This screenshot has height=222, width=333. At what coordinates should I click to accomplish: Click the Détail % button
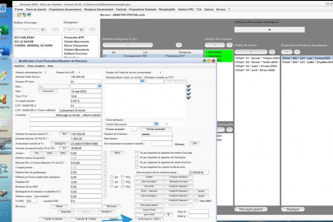[x=60, y=143]
